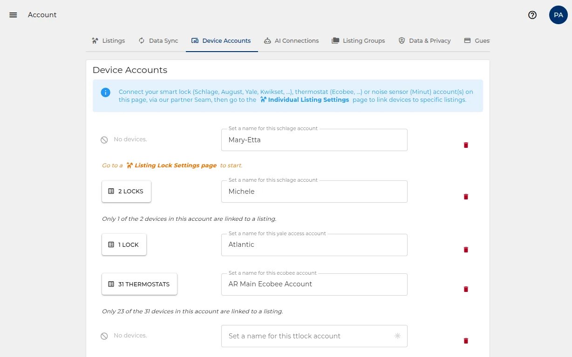This screenshot has height=357, width=572.
Task: Delete the AR Main Ecobee Account
Action: [x=466, y=289]
